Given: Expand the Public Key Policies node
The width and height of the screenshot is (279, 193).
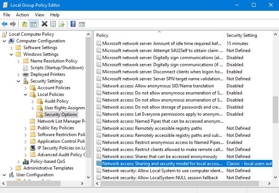Looking at the screenshot, I should click(x=25, y=128).
